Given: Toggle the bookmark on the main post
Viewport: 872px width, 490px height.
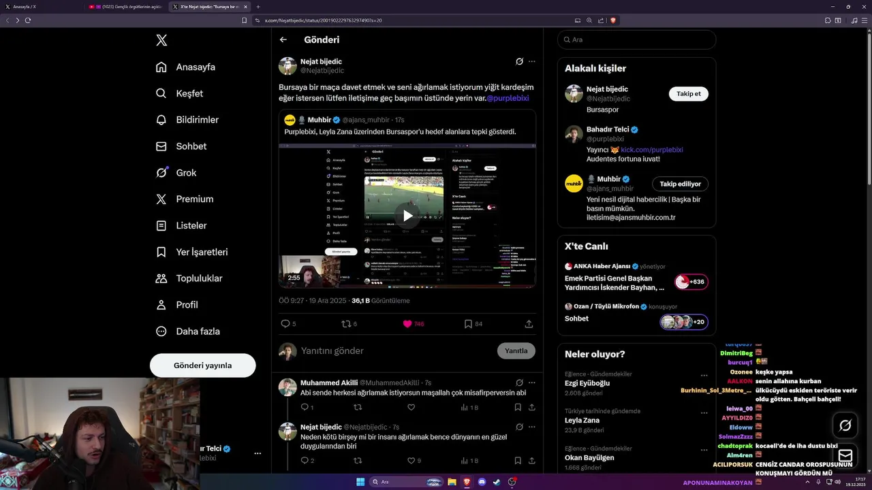Looking at the screenshot, I should (x=468, y=324).
